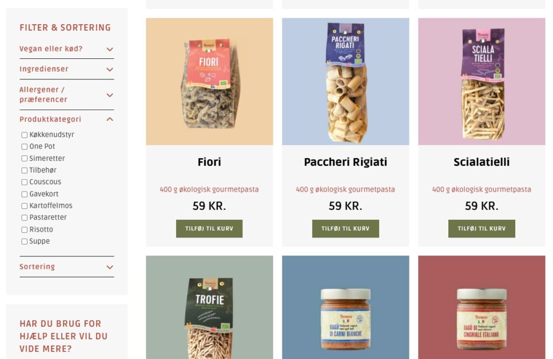The image size is (553, 359).
Task: Open the Ragù di Cinghiale Italiano jar image
Action: tap(482, 307)
